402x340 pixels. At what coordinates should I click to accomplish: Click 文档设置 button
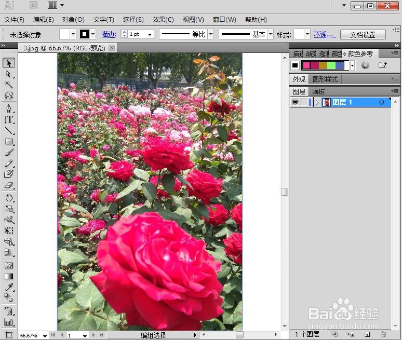pos(363,35)
